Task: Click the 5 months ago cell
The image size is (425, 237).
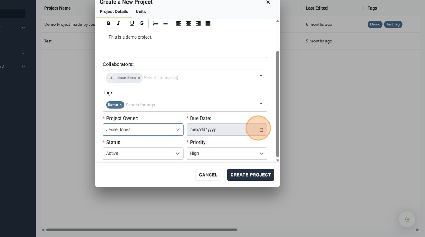Action: tap(319, 41)
